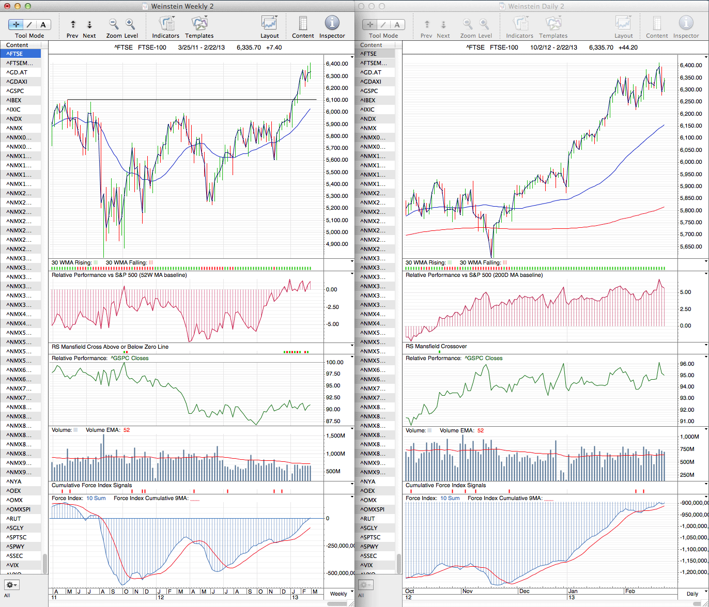Screen dimensions: 709x607
Task: Select line drawing tool in Weekly window
Action: click(x=29, y=24)
